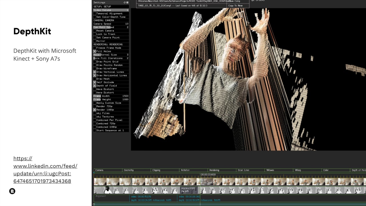This screenshot has height=206, width=366.
Task: Check Combined 720p
Action: (95, 123)
